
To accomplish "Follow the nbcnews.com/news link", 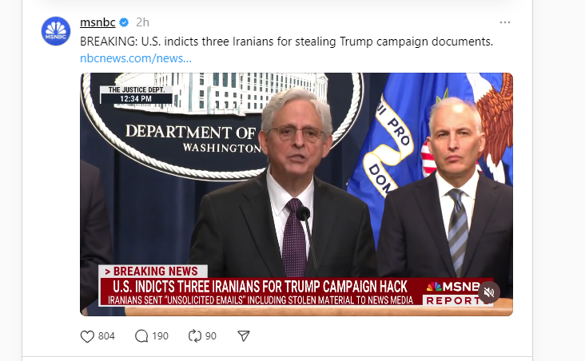I will point(136,58).
